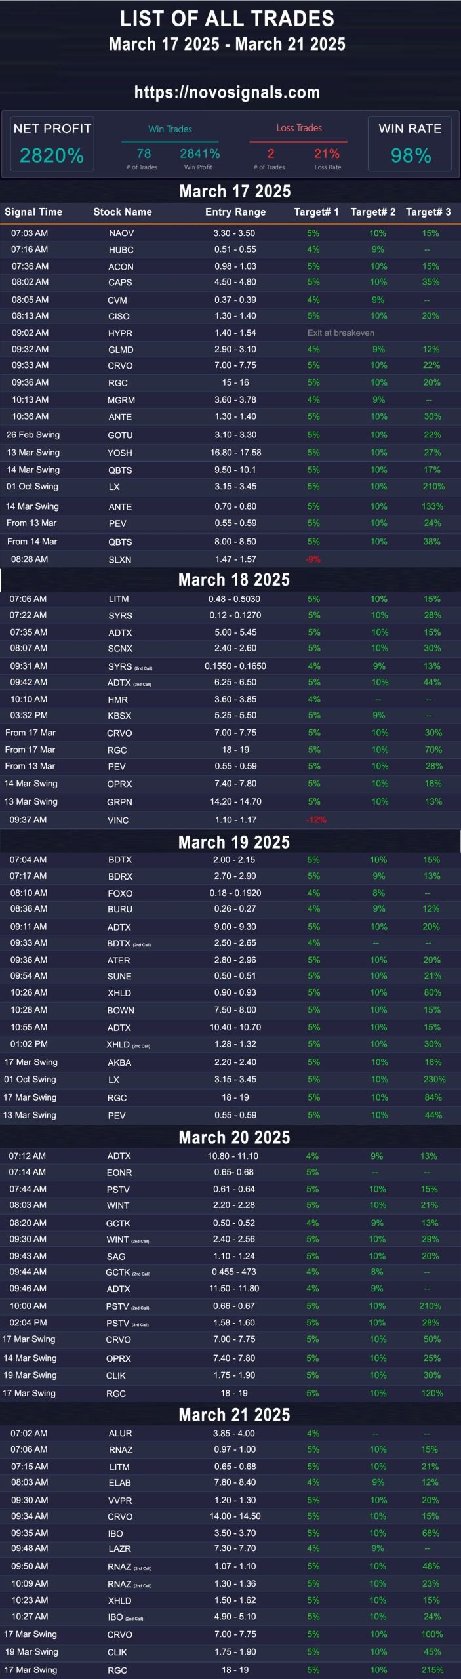Click the March 19 2025 section header
The image size is (461, 1679).
(x=234, y=842)
